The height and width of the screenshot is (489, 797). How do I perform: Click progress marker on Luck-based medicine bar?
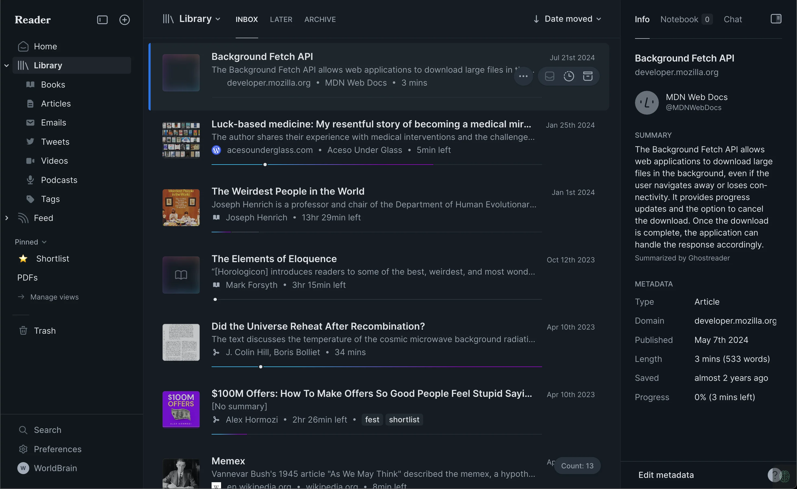pyautogui.click(x=265, y=165)
